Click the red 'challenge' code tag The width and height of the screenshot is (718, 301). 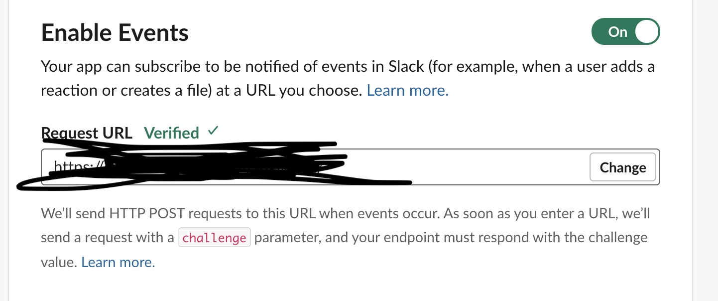[214, 238]
